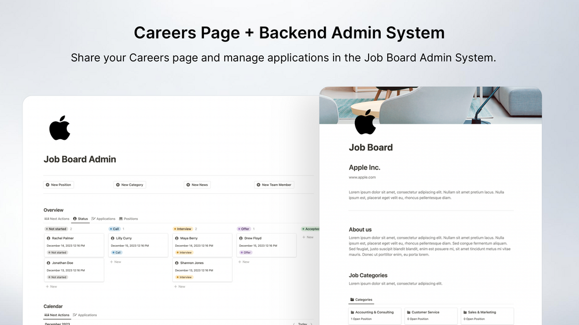The image size is (579, 325).
Task: Click the Offer column header tag
Action: 244,229
